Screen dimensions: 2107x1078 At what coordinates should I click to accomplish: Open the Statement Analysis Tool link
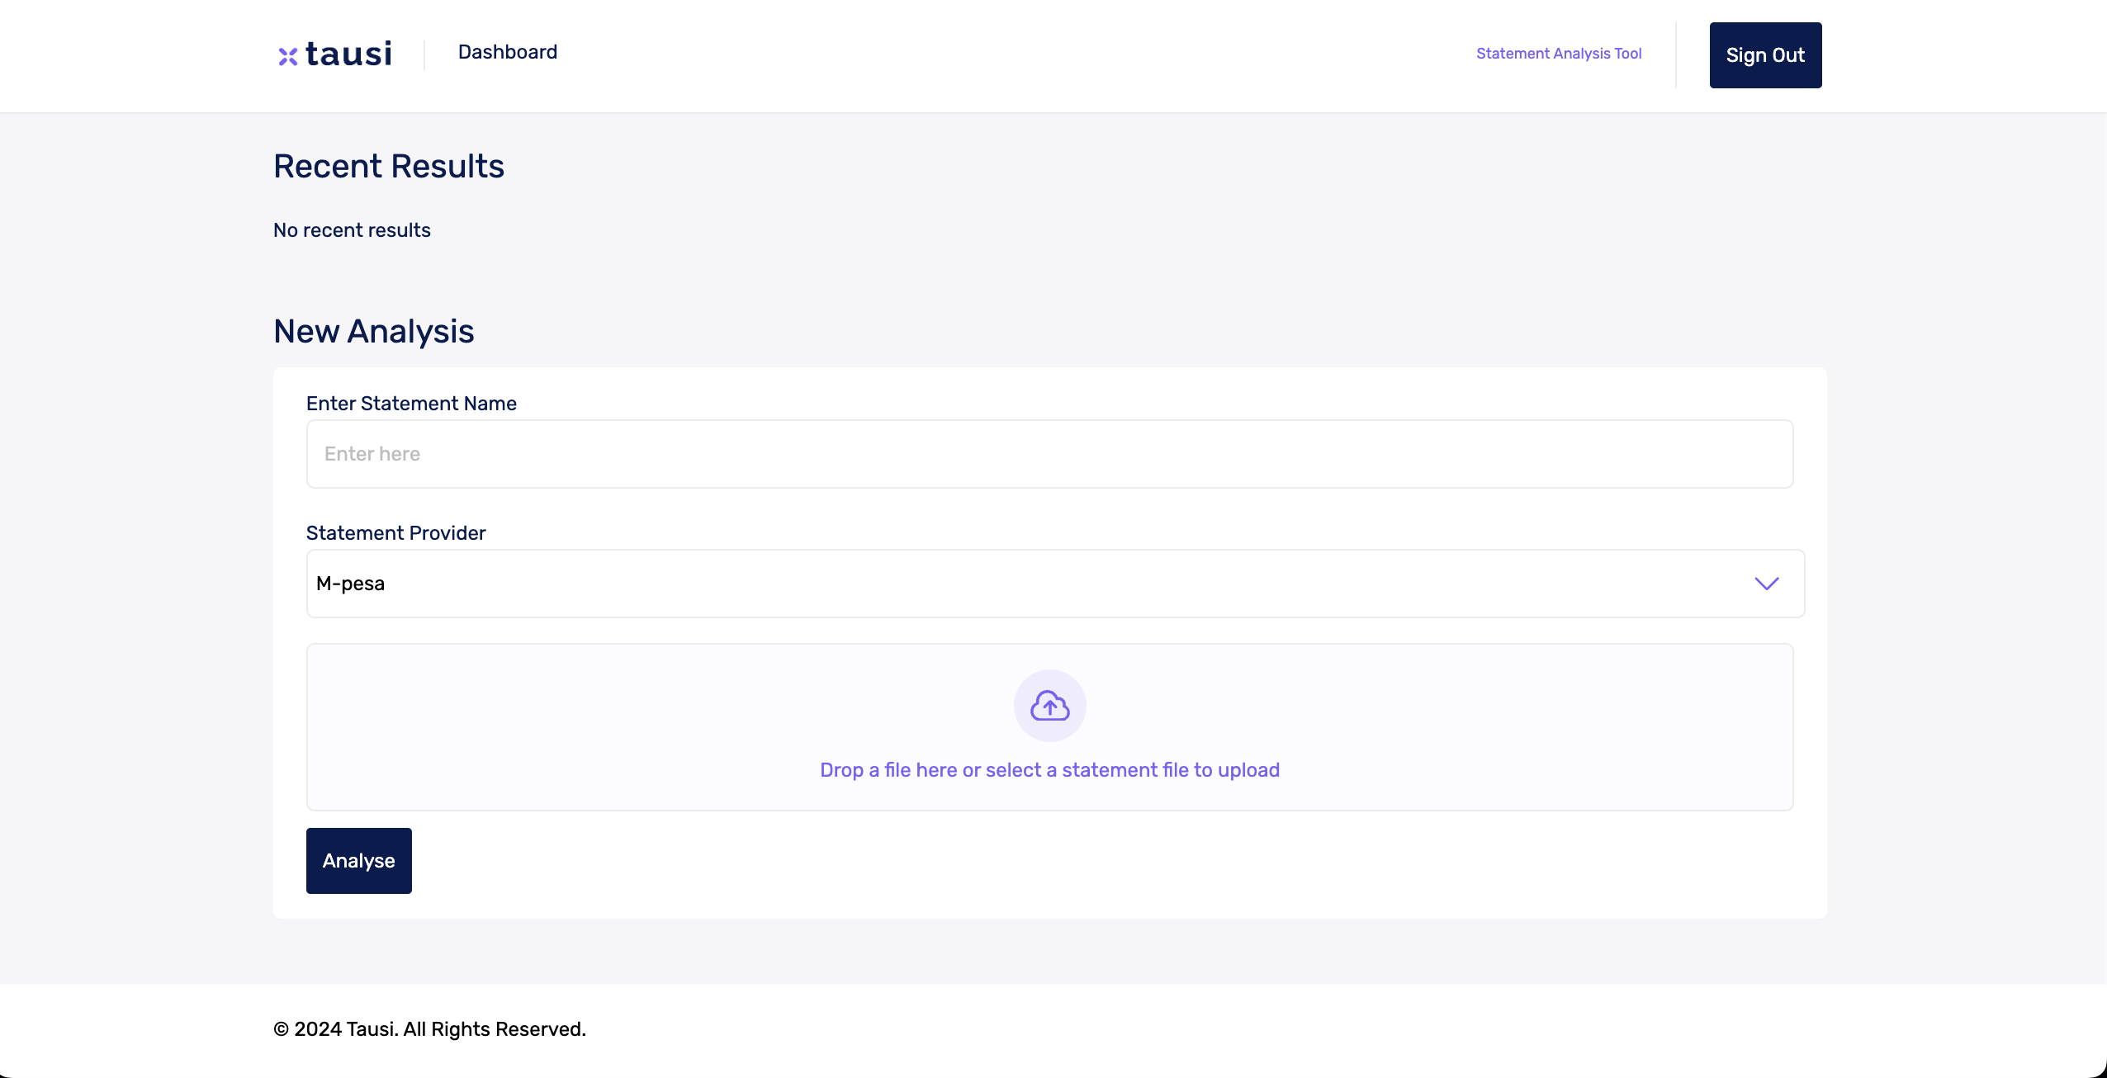click(x=1559, y=54)
